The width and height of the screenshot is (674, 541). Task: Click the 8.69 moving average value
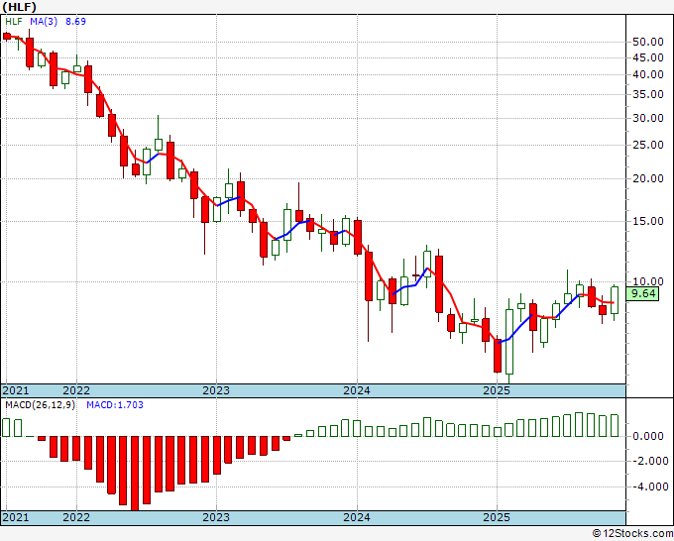pyautogui.click(x=75, y=22)
